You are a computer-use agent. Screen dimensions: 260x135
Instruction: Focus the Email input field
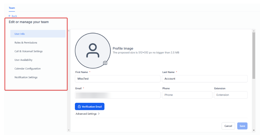[118, 95]
